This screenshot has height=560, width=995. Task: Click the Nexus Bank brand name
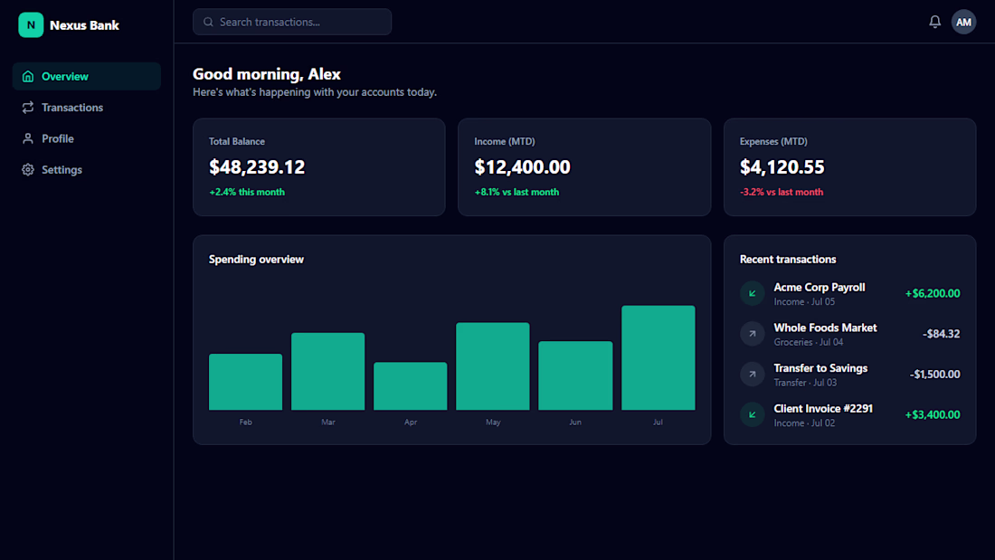[x=84, y=25]
